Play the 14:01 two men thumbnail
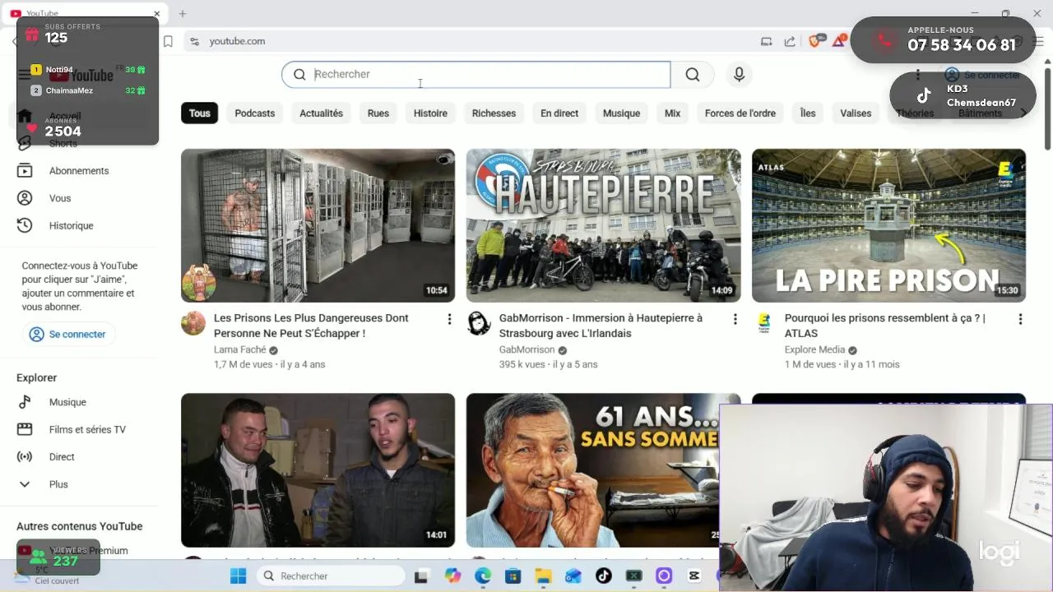 (x=318, y=470)
